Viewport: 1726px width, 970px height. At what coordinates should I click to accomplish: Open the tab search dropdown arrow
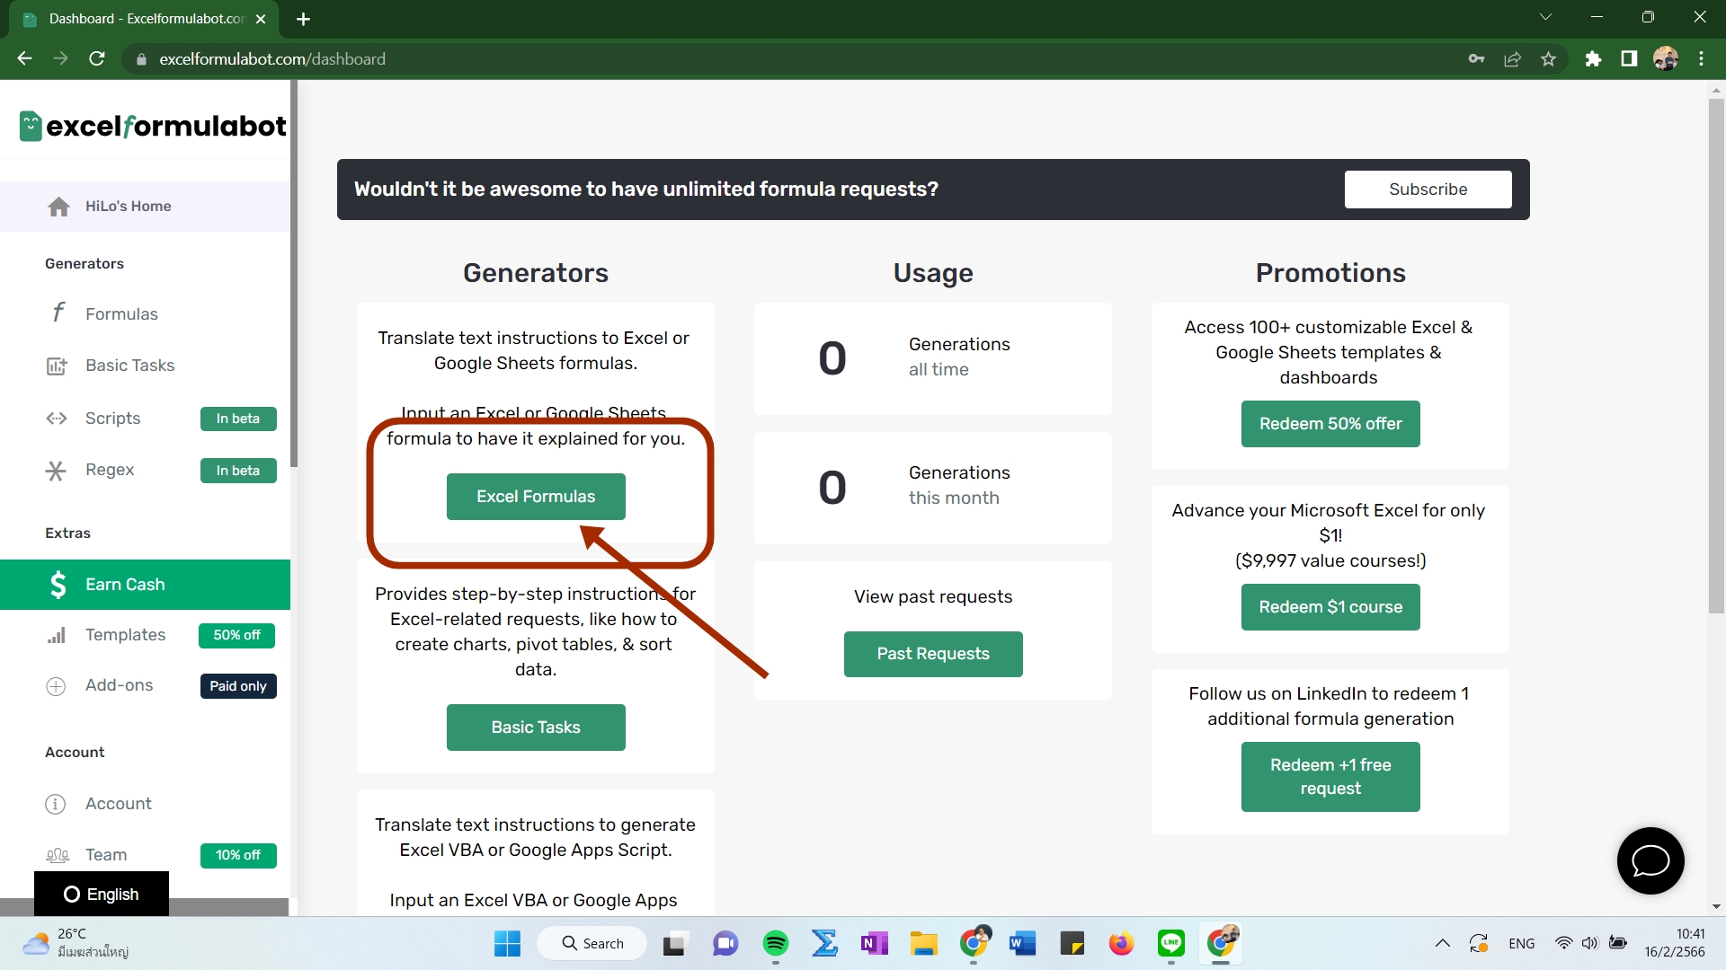click(1545, 17)
